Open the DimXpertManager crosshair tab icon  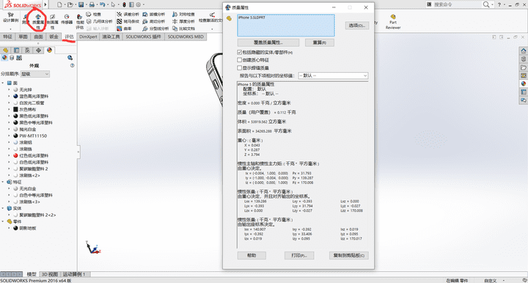(x=38, y=50)
